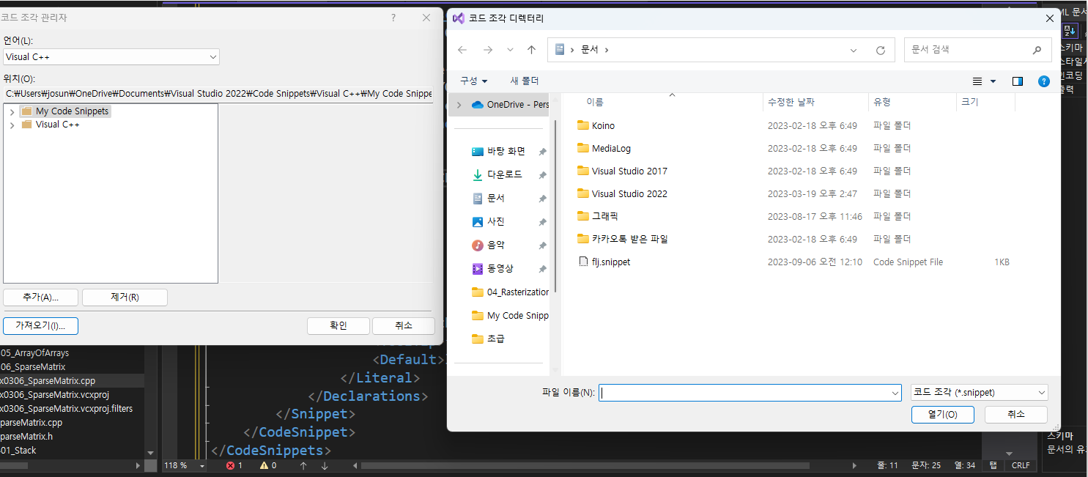Create a new folder with 새 폴더
This screenshot has width=1088, height=477.
pos(525,81)
